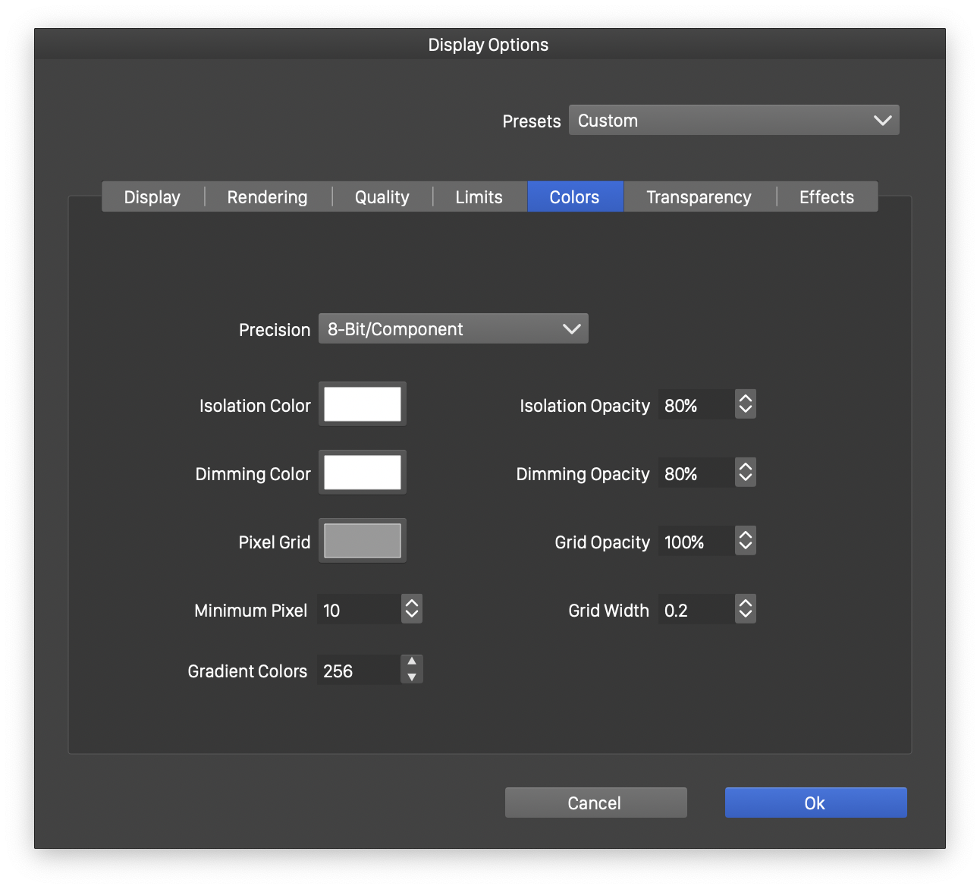Image resolution: width=980 pixels, height=889 pixels.
Task: Open the Effects tab
Action: (x=826, y=197)
